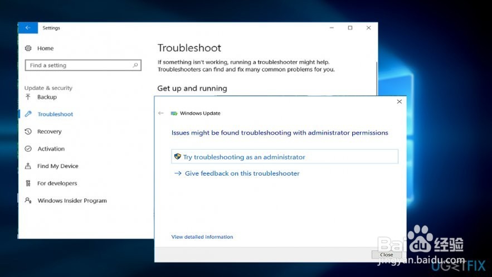Click the troubleshooter dialog back arrow
The height and width of the screenshot is (277, 492).
(161, 113)
